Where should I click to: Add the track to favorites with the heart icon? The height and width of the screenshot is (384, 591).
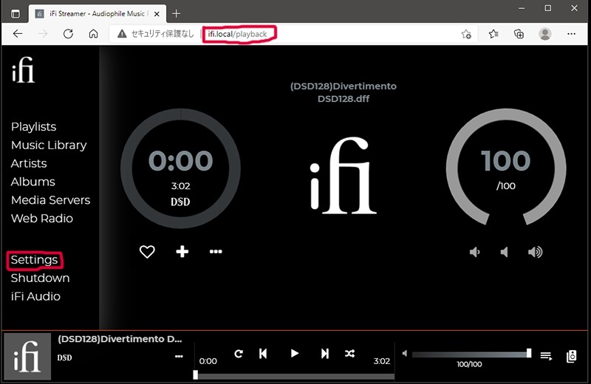pos(147,252)
